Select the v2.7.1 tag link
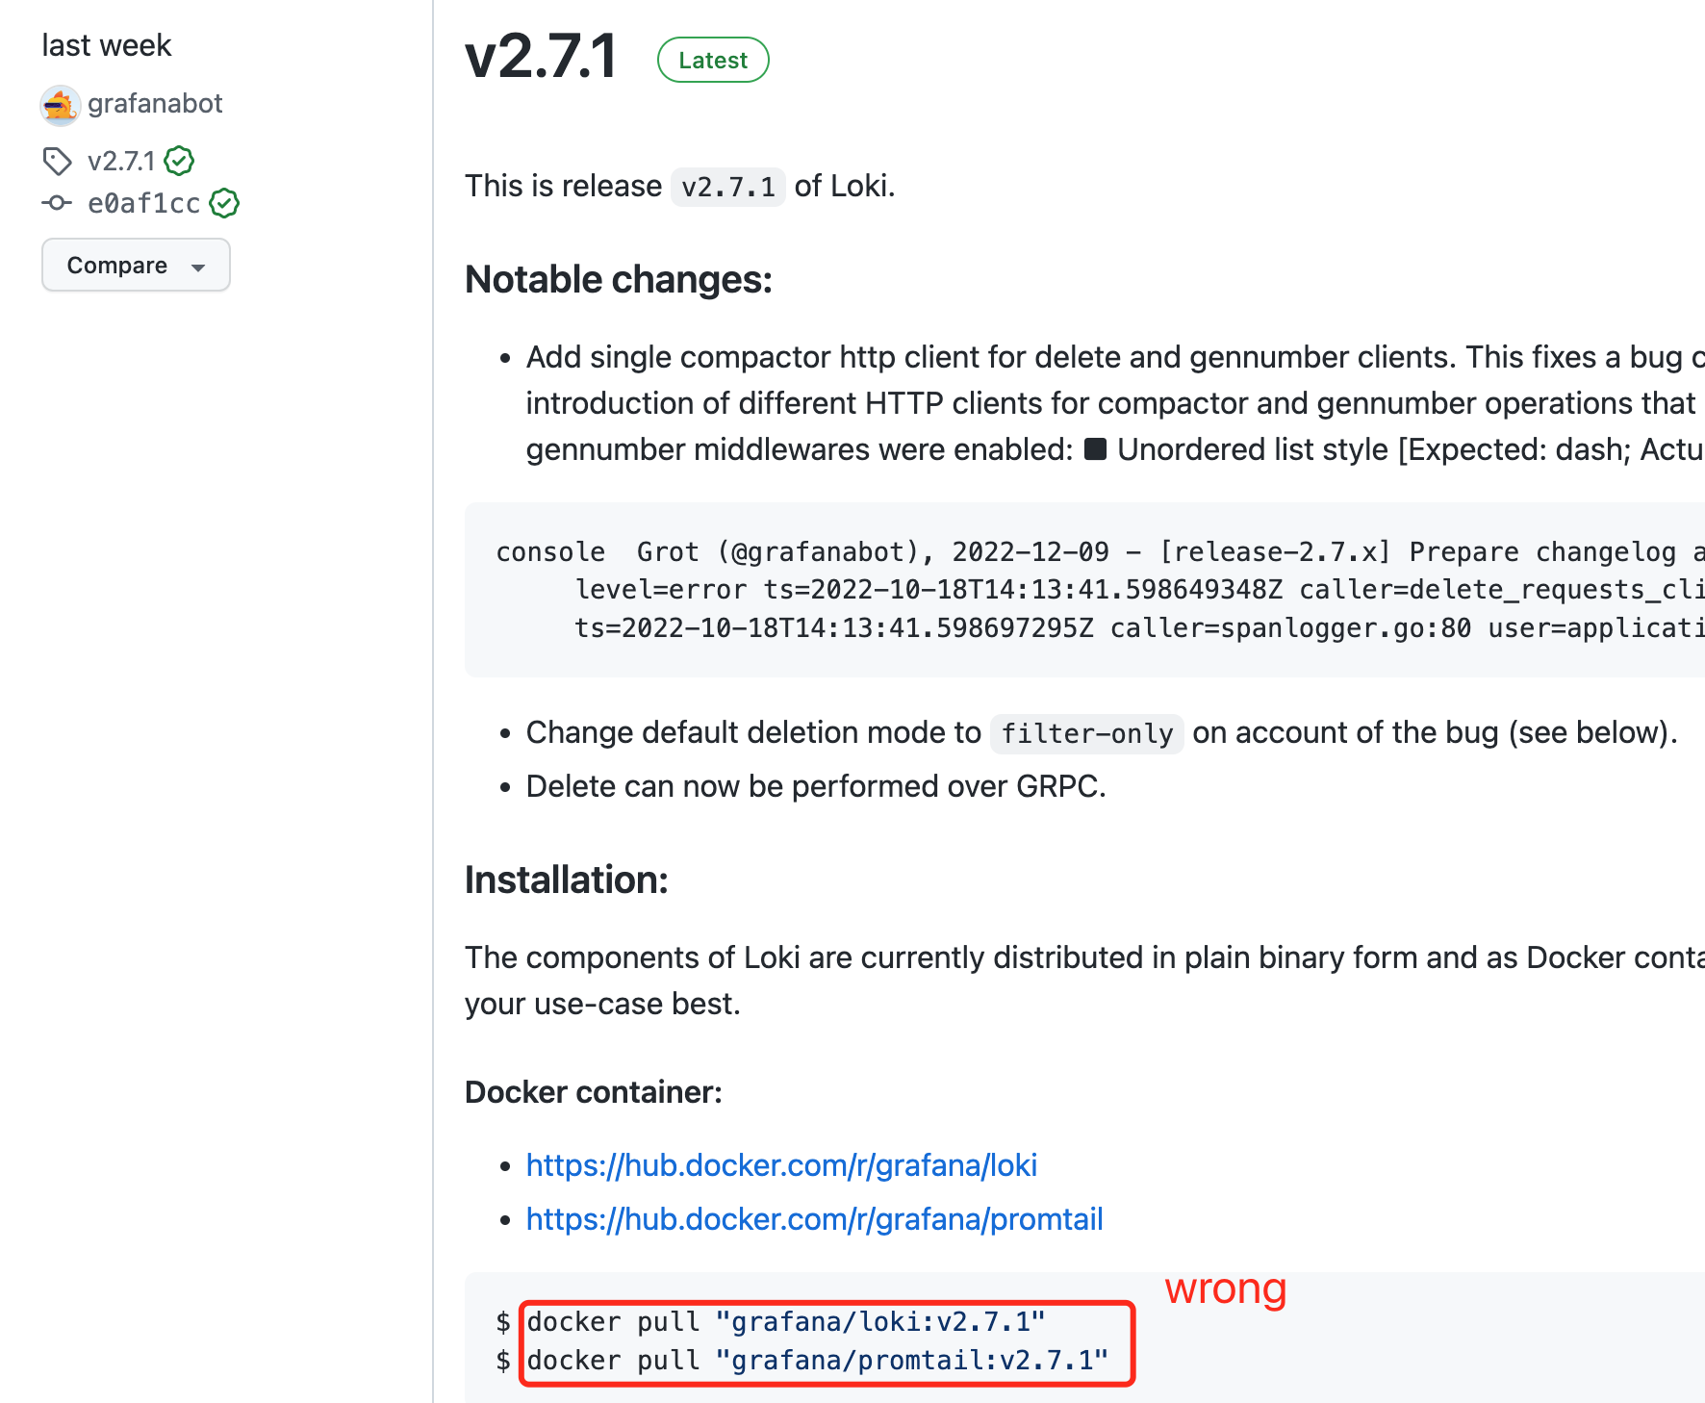Image resolution: width=1705 pixels, height=1403 pixels. point(121,162)
